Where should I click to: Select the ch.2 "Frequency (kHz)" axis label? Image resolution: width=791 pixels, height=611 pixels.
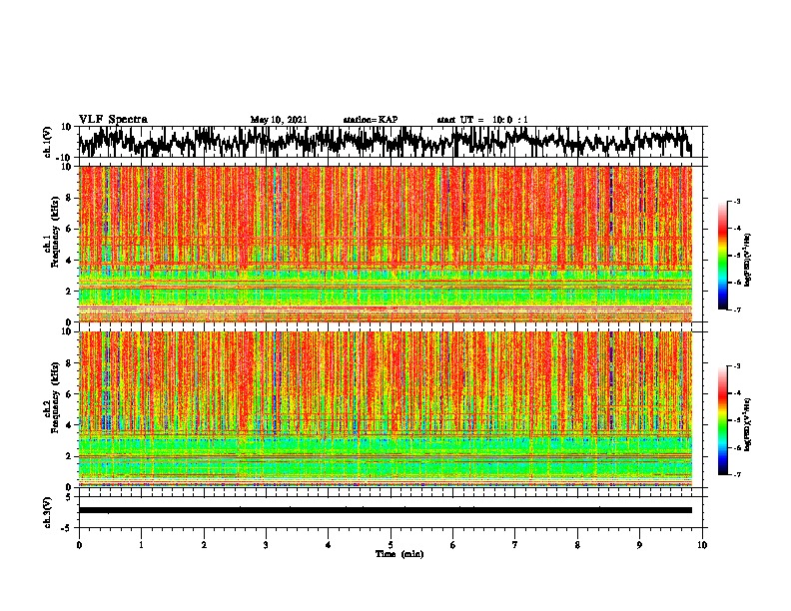tap(55, 397)
